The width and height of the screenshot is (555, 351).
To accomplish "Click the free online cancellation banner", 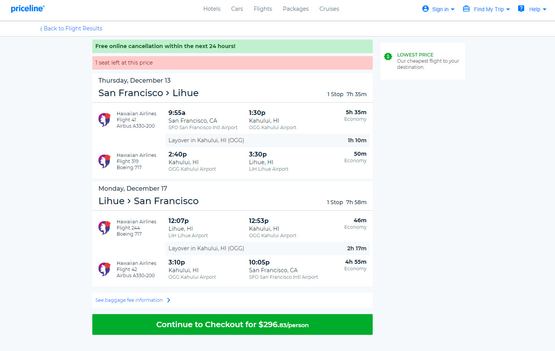I will click(232, 46).
